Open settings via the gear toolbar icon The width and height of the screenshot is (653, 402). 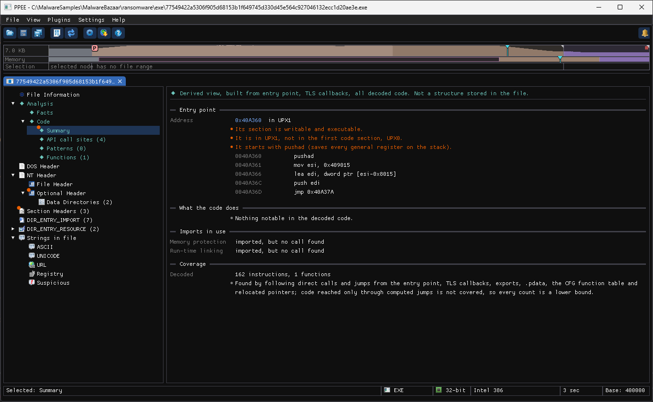click(90, 33)
